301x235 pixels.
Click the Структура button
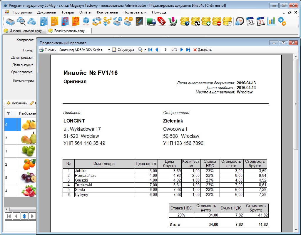[x=123, y=50]
